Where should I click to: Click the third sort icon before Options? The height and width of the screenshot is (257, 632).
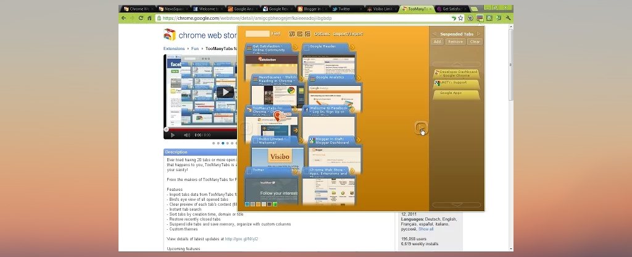[307, 34]
